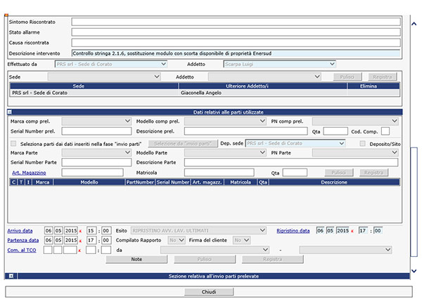Open the last dropdown in Com. al TCO row
The width and height of the screenshot is (422, 306).
click(x=345, y=250)
